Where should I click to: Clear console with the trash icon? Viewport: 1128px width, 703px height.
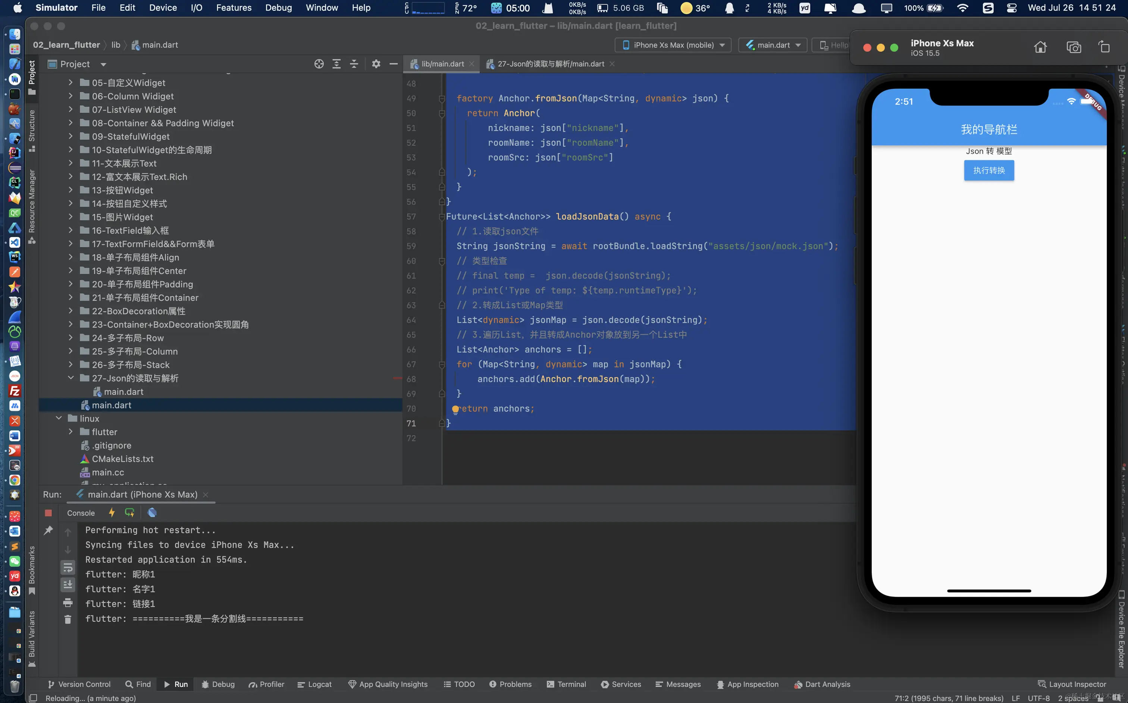[68, 619]
